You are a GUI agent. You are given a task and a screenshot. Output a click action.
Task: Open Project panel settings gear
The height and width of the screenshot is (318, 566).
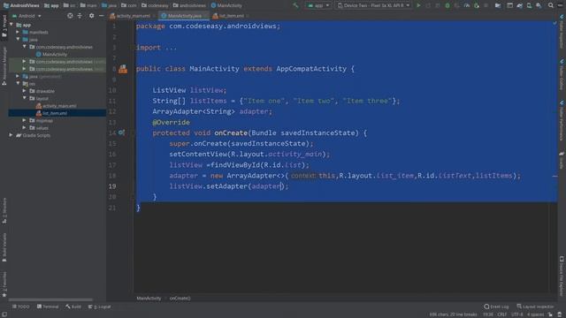(91, 16)
